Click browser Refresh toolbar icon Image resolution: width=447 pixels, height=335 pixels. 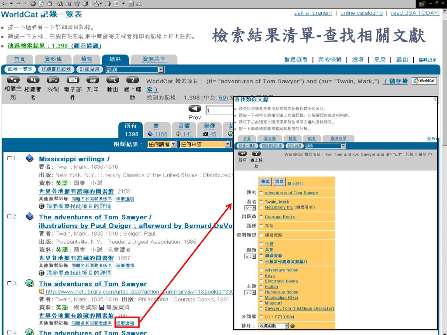tap(41, 3)
